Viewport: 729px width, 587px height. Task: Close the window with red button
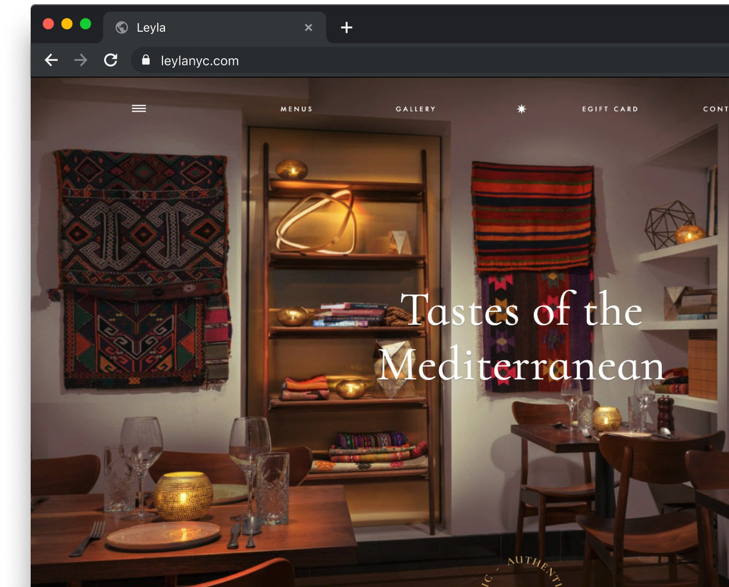[49, 24]
